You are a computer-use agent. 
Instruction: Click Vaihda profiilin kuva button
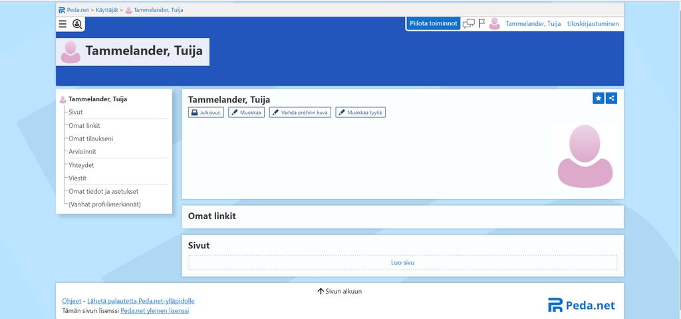pos(300,113)
